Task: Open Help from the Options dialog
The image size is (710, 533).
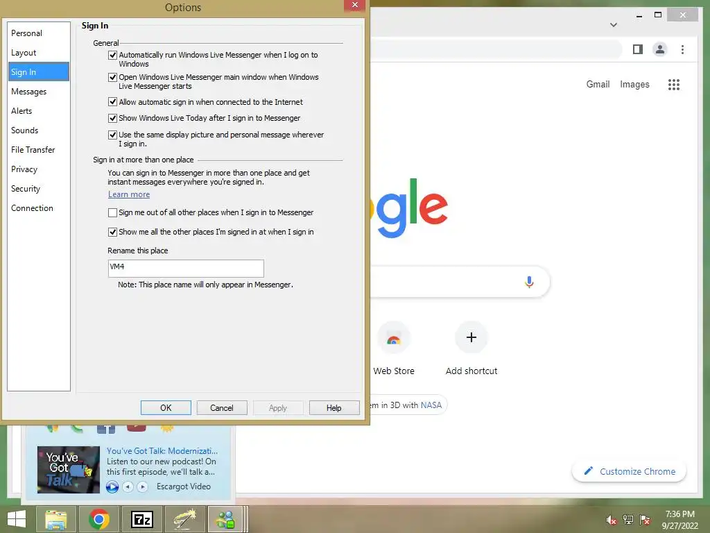Action: [334, 408]
